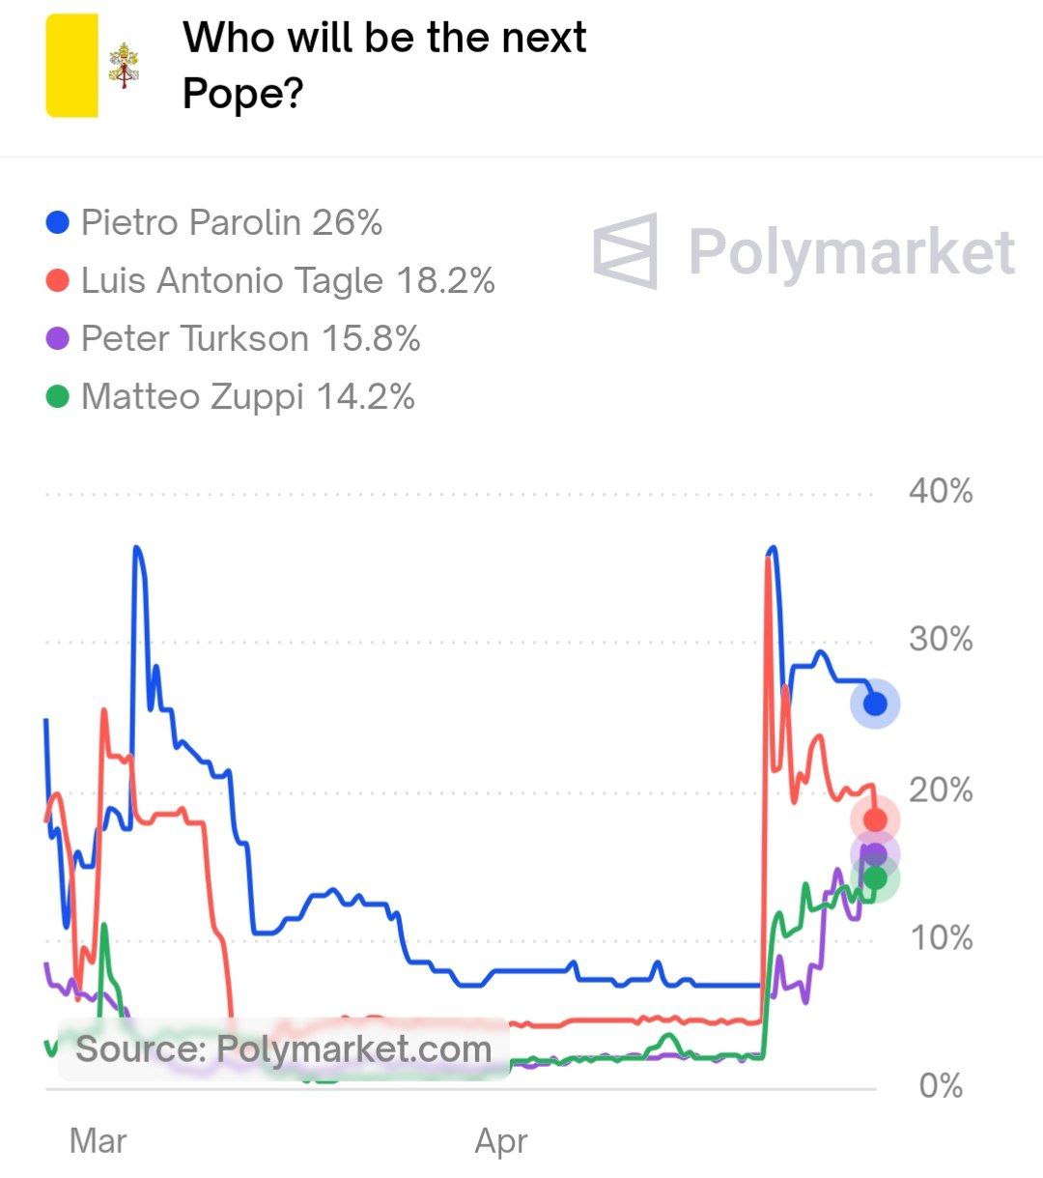Click the green Matteo Zuppi legend dot
The width and height of the screenshot is (1043, 1178).
(x=58, y=397)
